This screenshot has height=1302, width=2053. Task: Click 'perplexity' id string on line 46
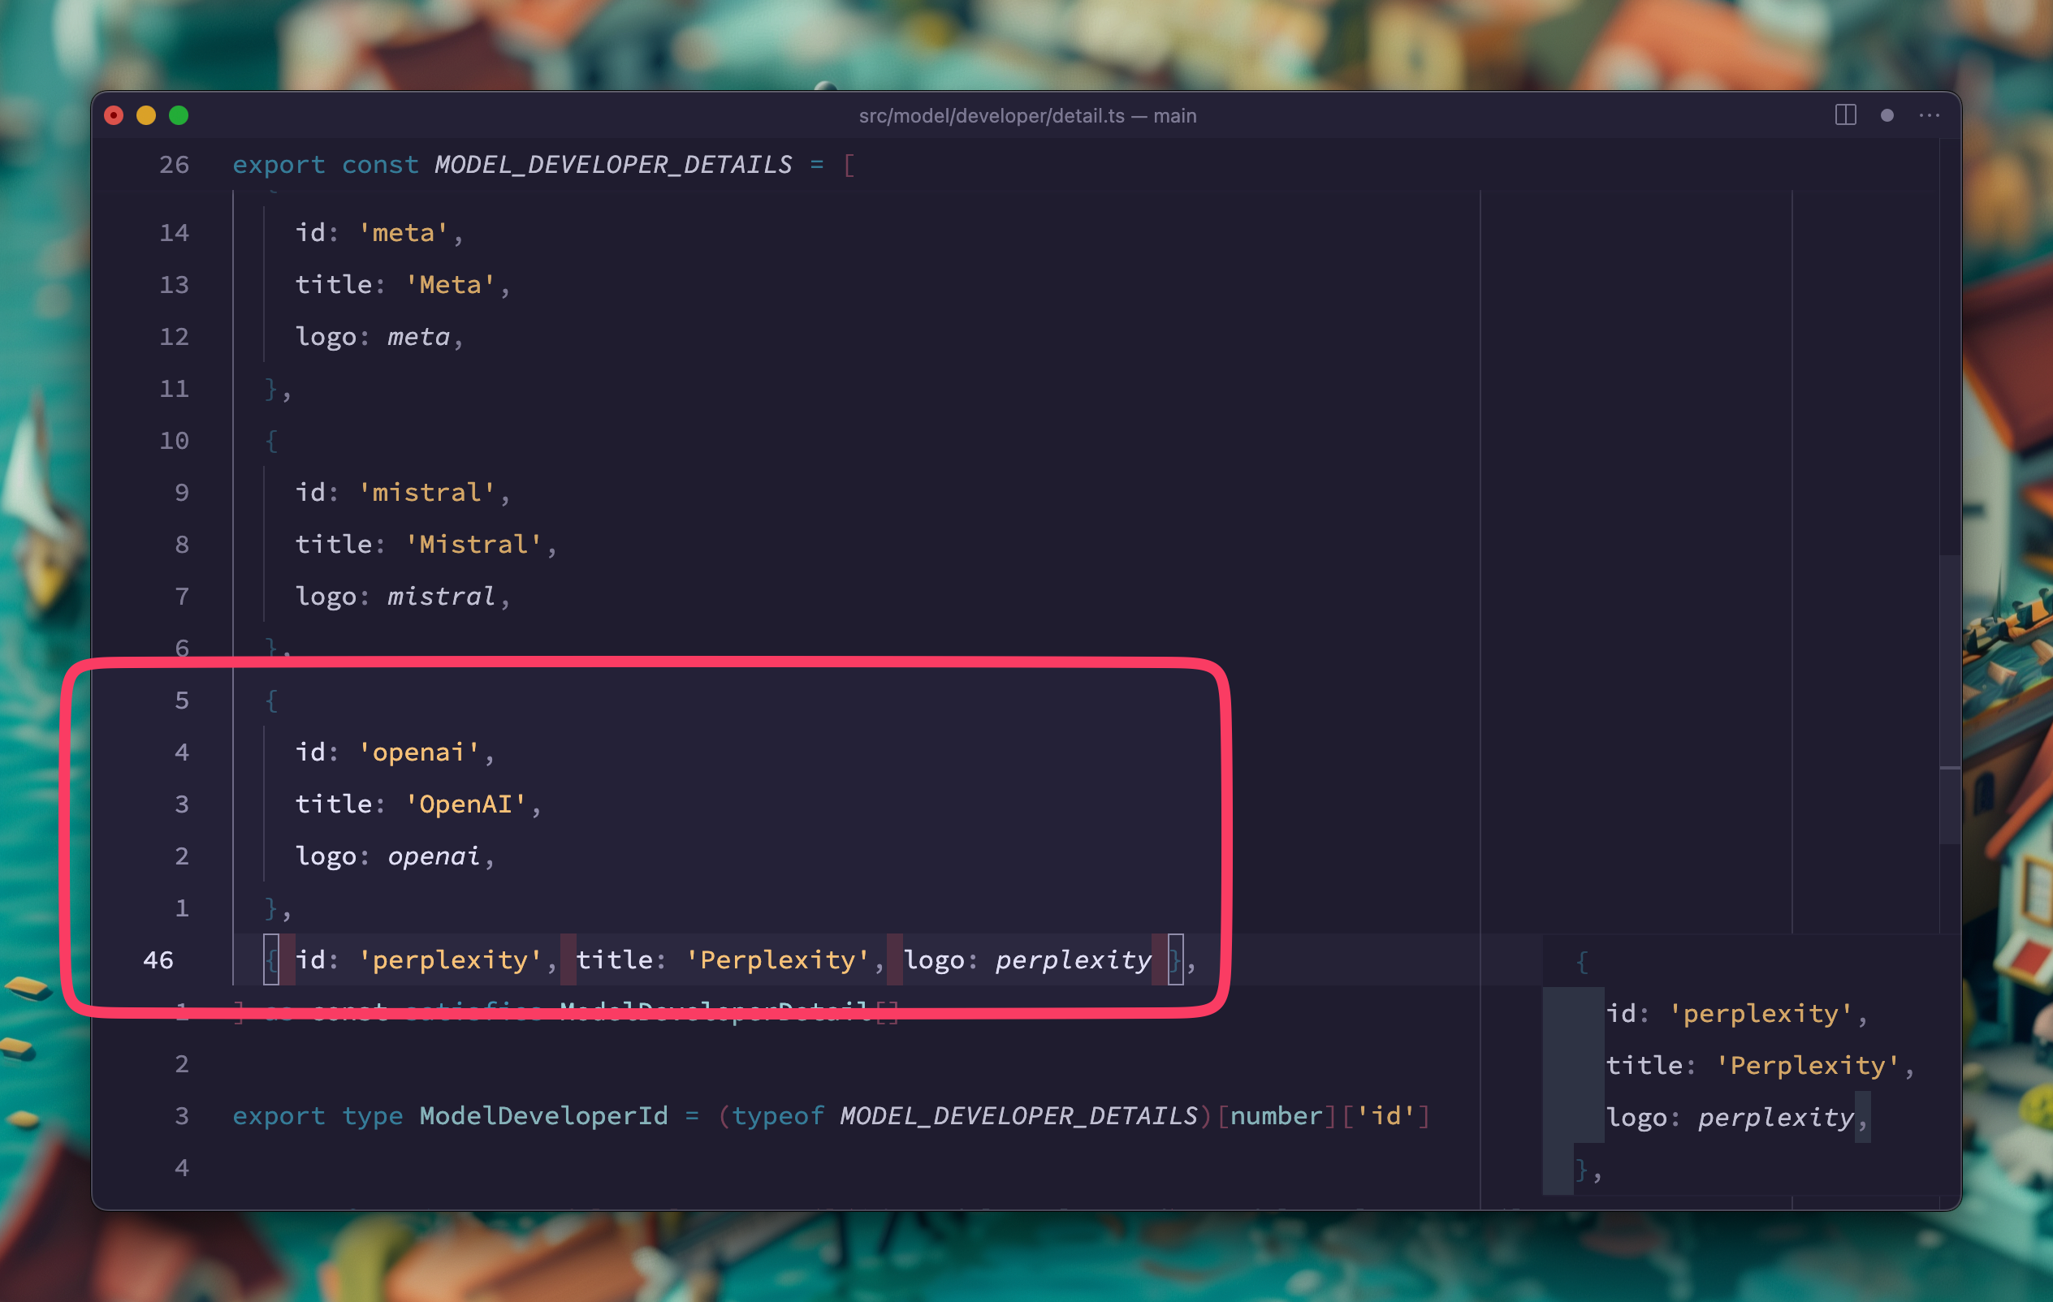[449, 960]
